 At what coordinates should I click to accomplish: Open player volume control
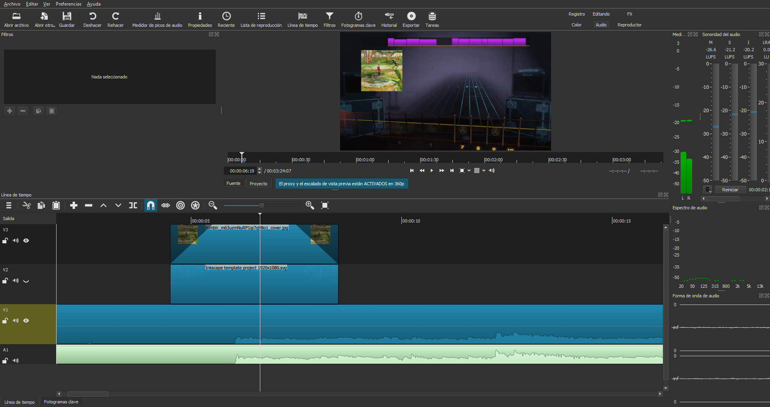492,170
